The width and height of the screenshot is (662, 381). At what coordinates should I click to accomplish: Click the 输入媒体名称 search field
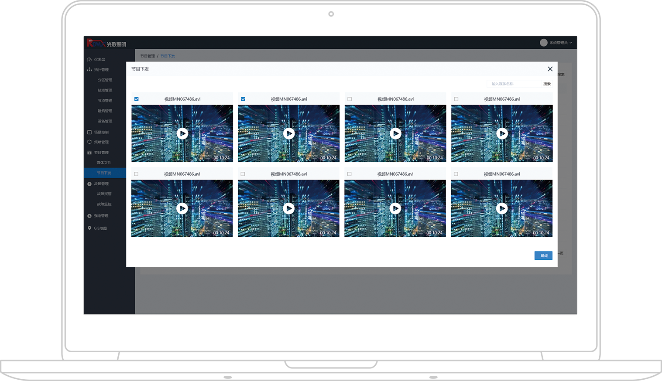[x=513, y=84]
